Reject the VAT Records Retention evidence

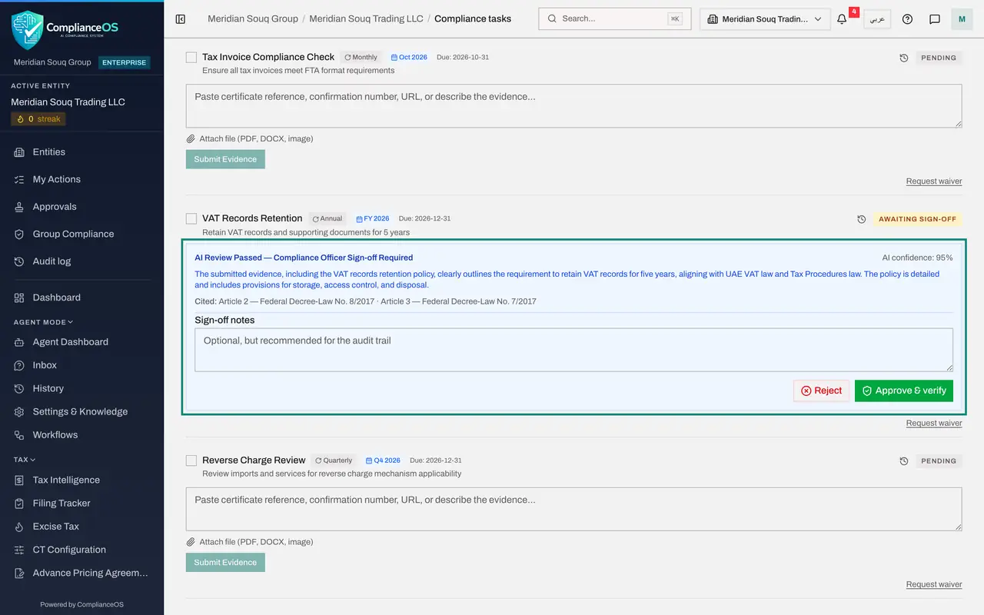822,391
